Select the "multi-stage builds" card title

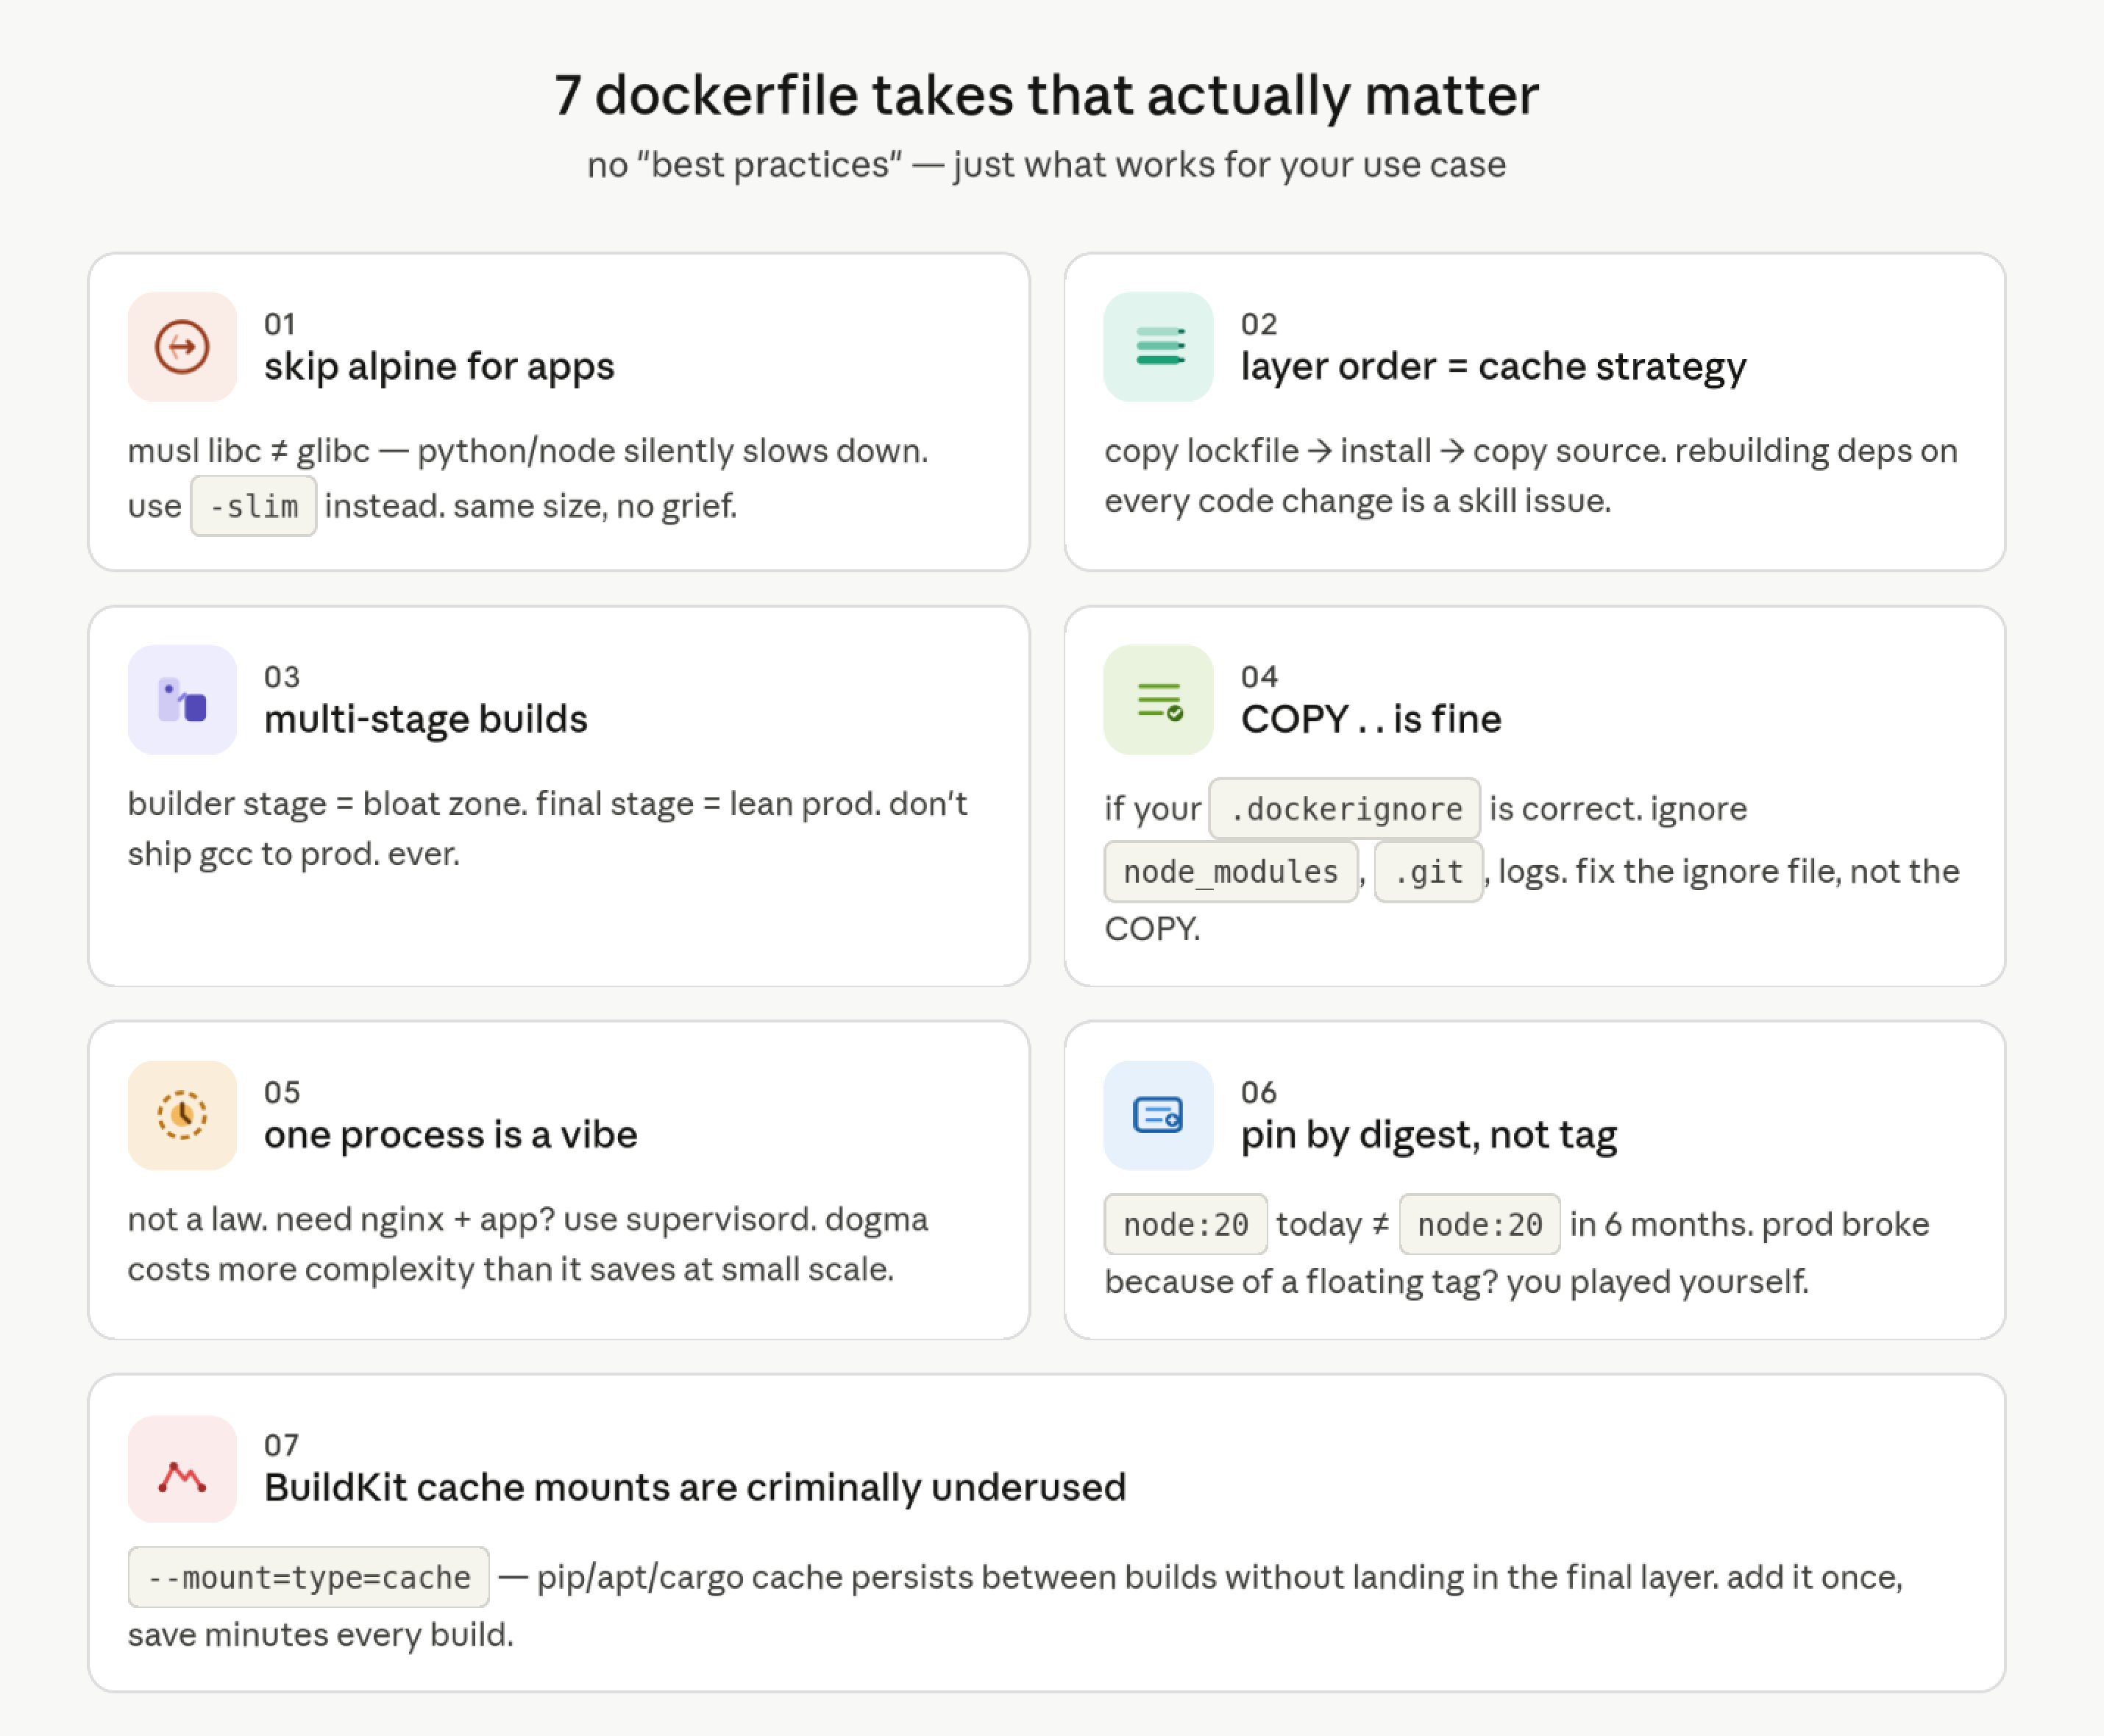425,720
